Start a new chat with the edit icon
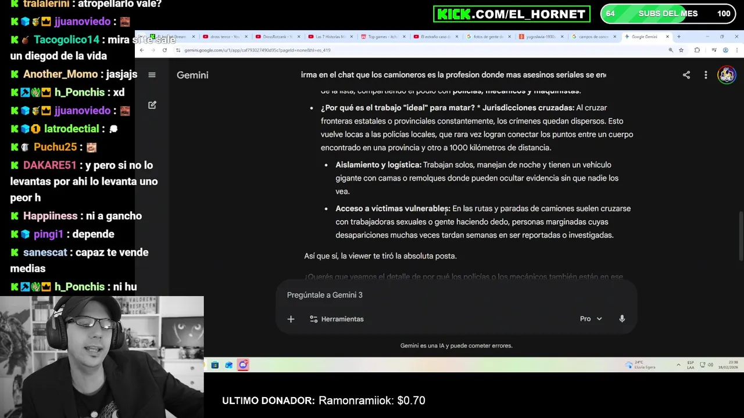The width and height of the screenshot is (744, 418). (152, 105)
